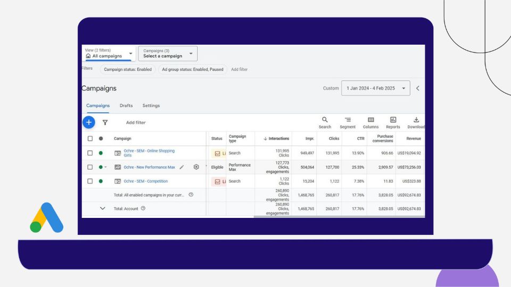Check the Ochre - SEM - Online Shopping row checkbox
The height and width of the screenshot is (287, 511).
click(90, 153)
